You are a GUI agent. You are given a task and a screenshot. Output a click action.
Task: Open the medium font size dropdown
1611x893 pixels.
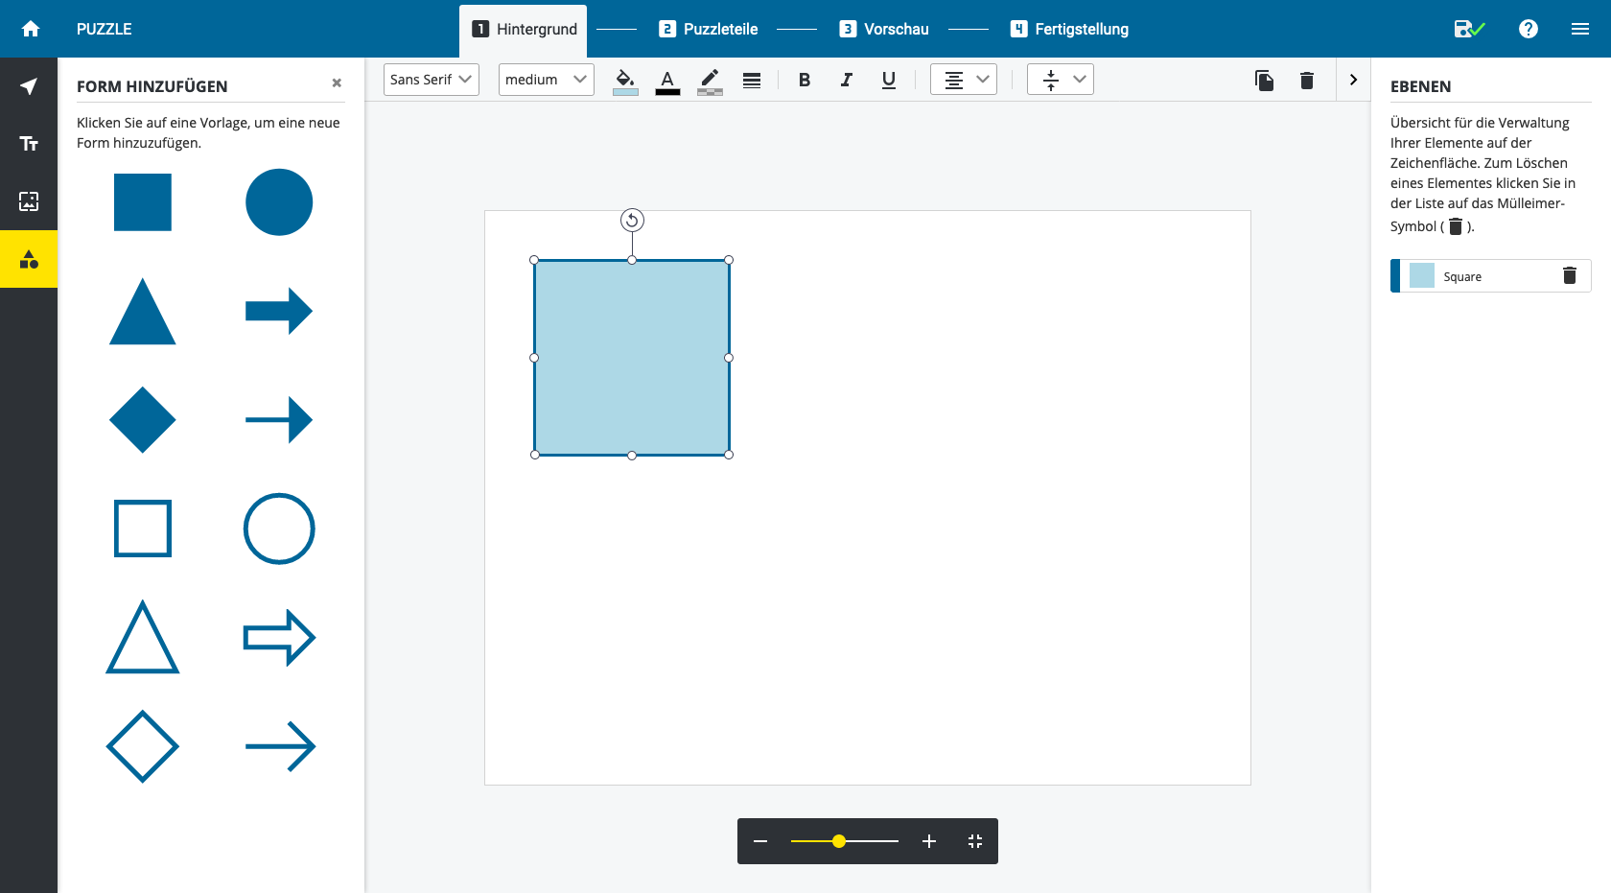tap(546, 80)
